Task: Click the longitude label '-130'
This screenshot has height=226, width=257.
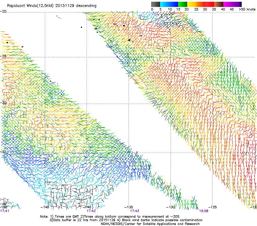Action: [171, 207]
